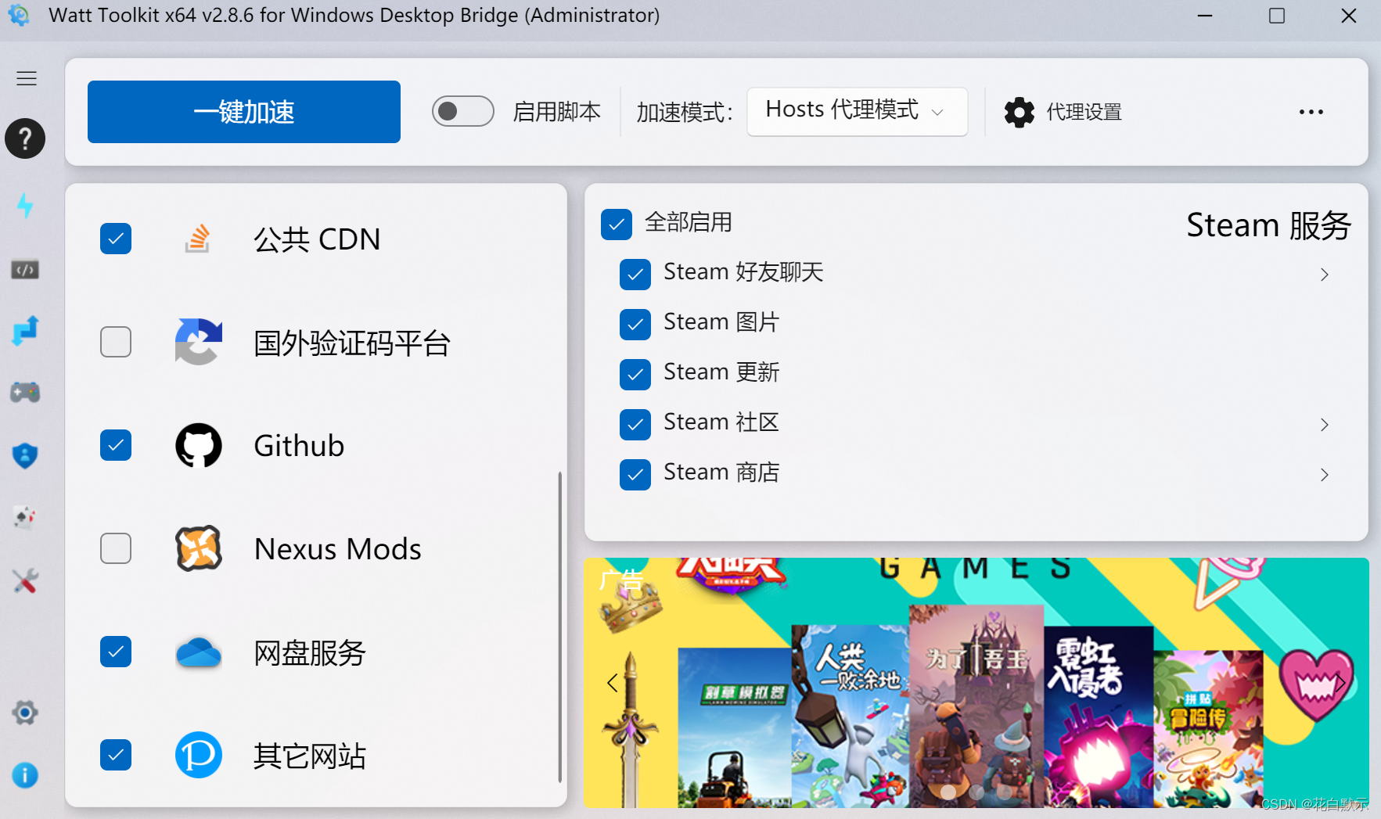Expand the Steam 社区 chevron
The width and height of the screenshot is (1381, 819).
pyautogui.click(x=1324, y=425)
